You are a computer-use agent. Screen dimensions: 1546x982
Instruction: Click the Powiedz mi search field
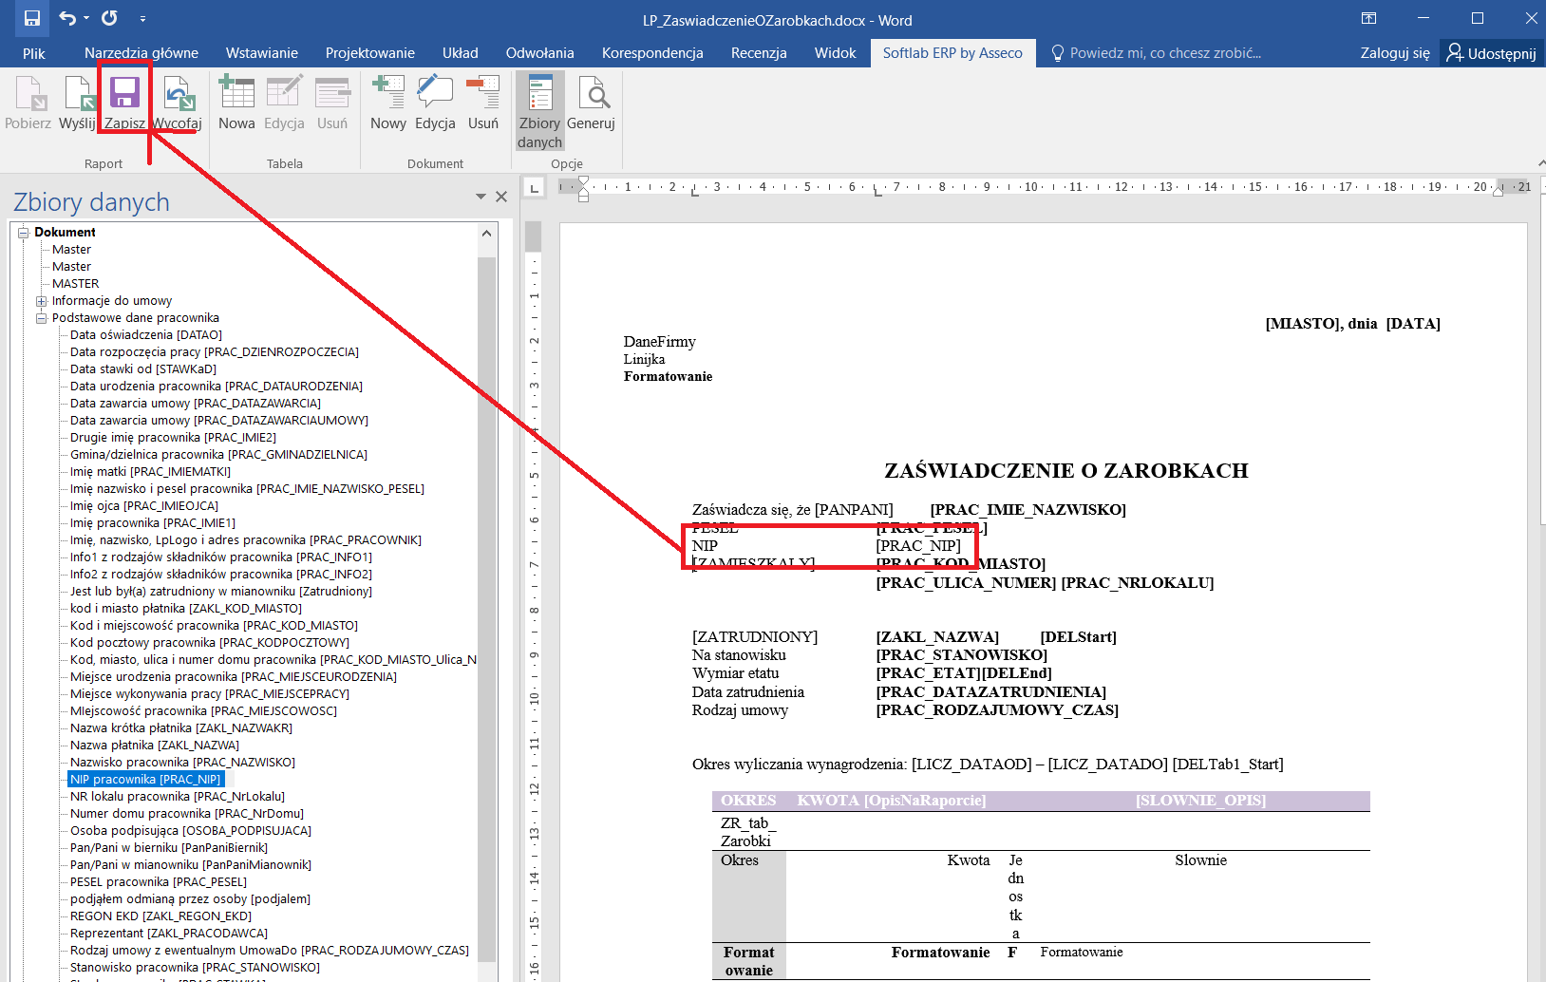point(1164,53)
